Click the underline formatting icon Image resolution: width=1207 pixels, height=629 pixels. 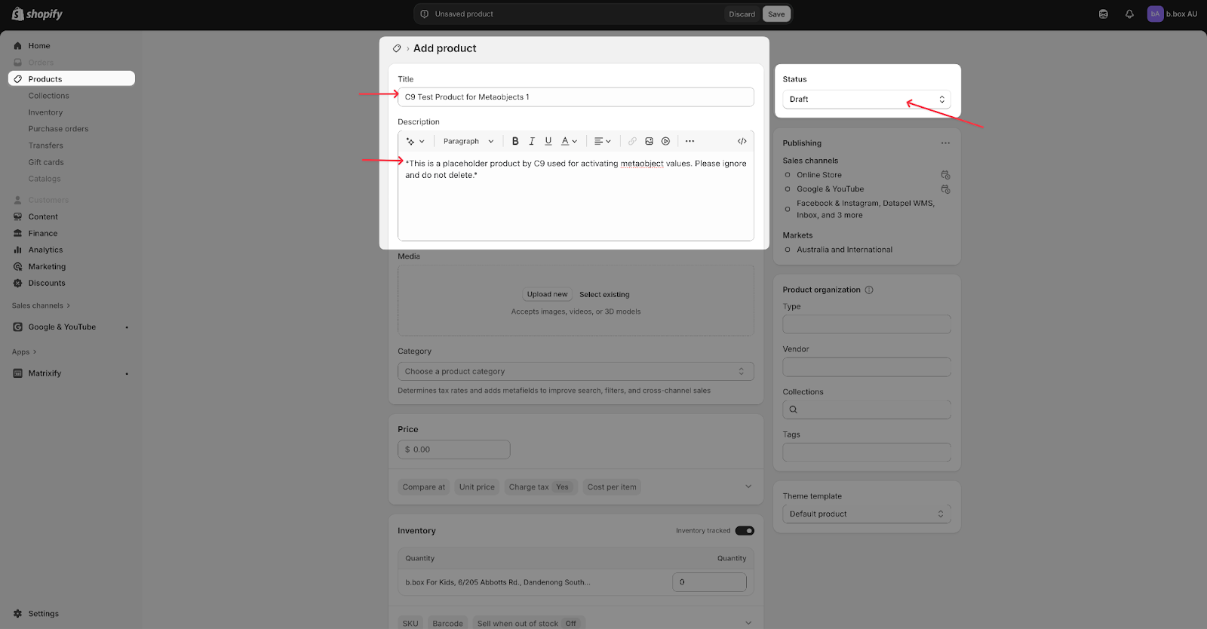(x=548, y=141)
